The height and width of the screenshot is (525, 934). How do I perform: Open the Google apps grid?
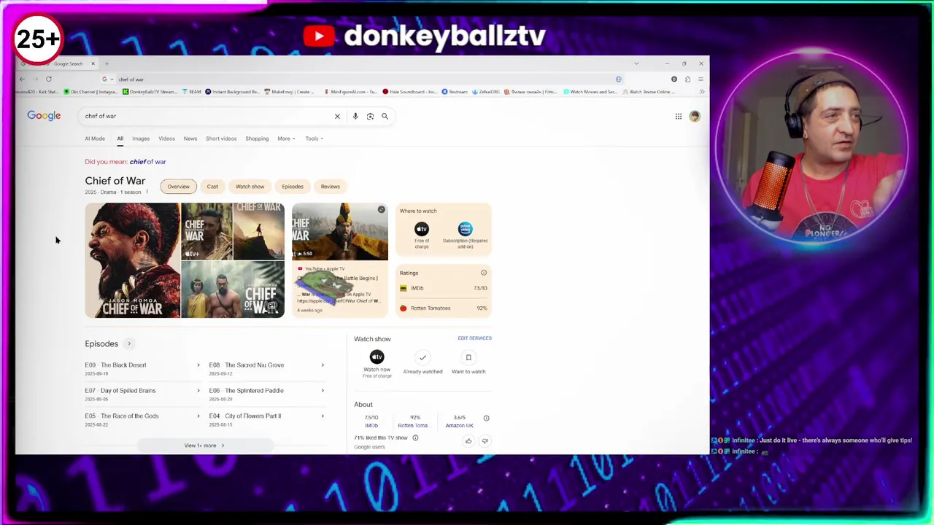679,116
